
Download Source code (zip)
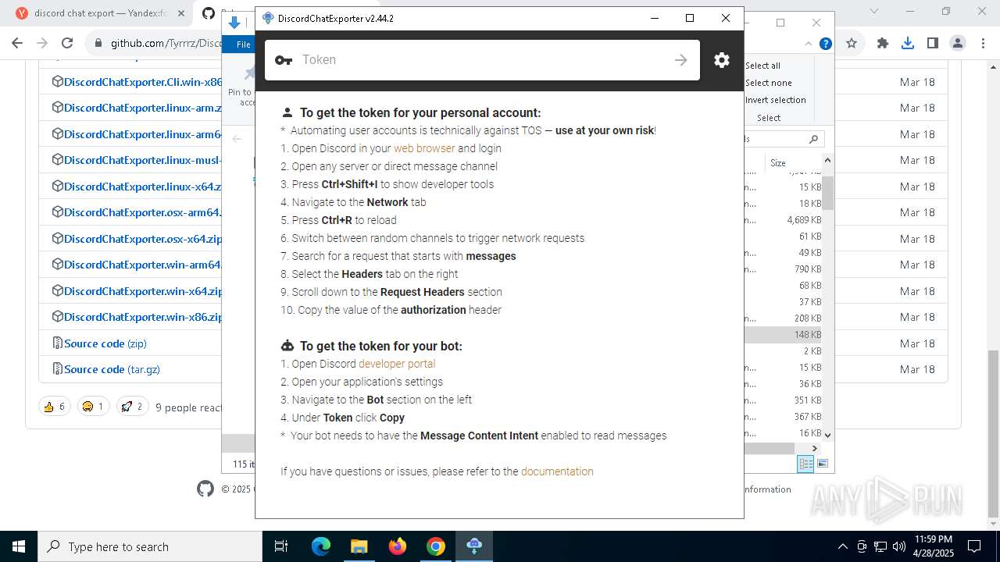tap(105, 343)
